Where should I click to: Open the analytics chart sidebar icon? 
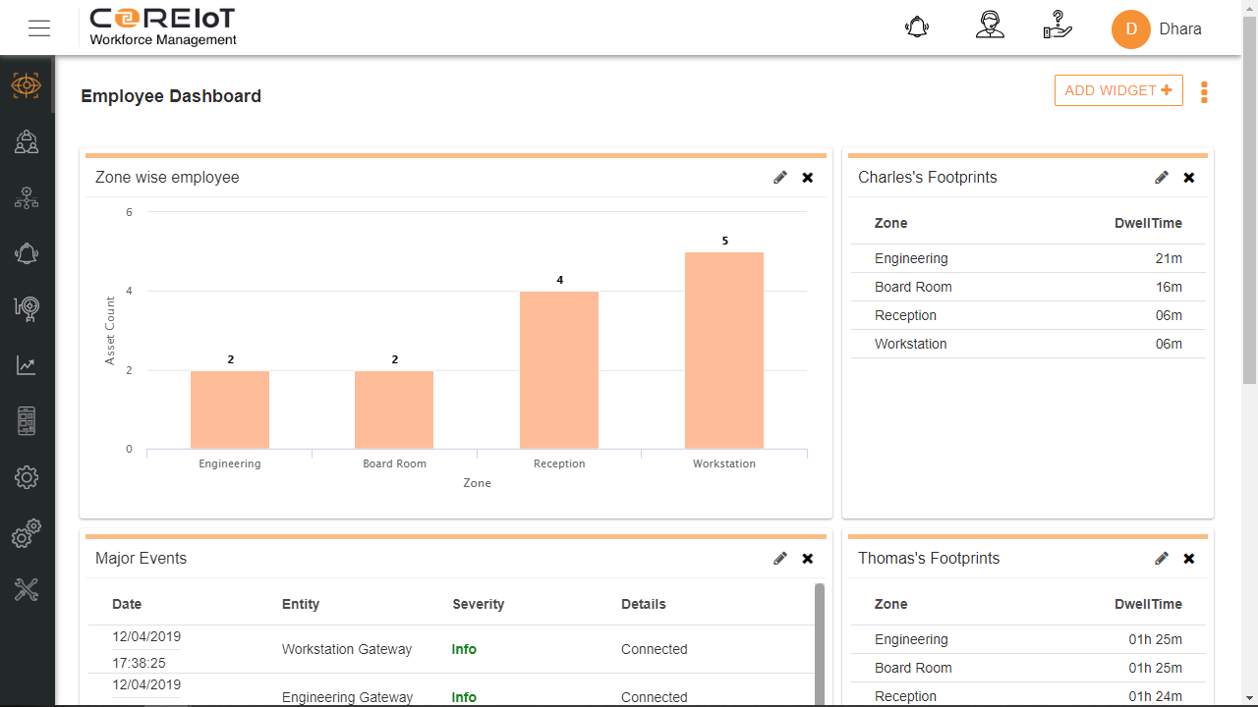(x=27, y=366)
